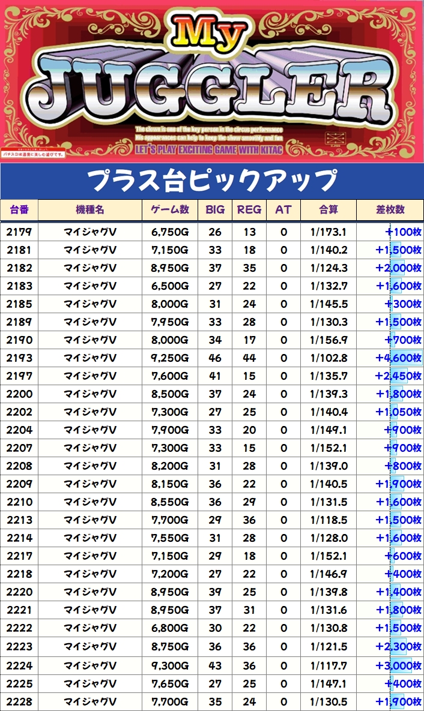Click the プラス台ピックアップ title bar
Viewport: 424px width, 711px height.
[211, 181]
